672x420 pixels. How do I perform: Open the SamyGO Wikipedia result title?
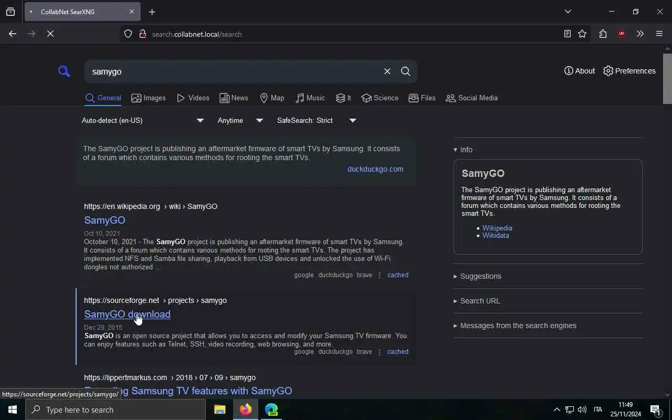104,220
